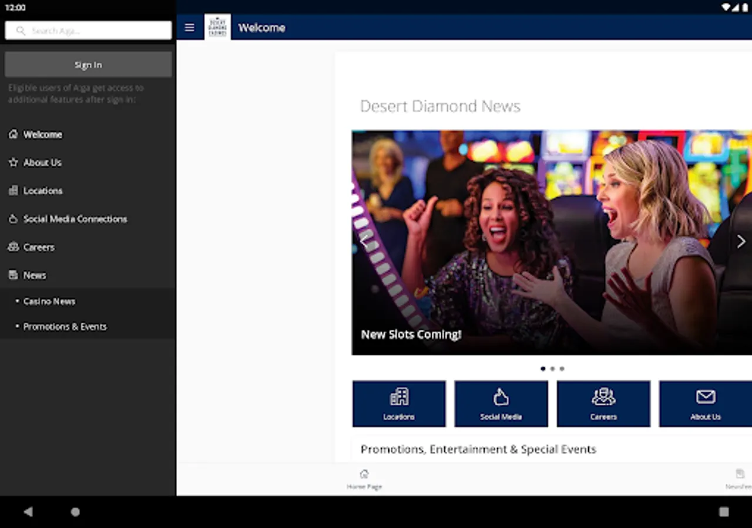Screen dimensions: 752x528
Task: Click the Desert Diamond Casino logo
Action: click(x=217, y=27)
